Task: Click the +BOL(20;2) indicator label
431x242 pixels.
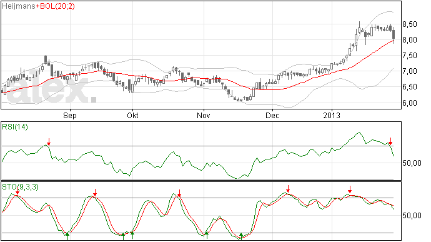Action: point(55,6)
